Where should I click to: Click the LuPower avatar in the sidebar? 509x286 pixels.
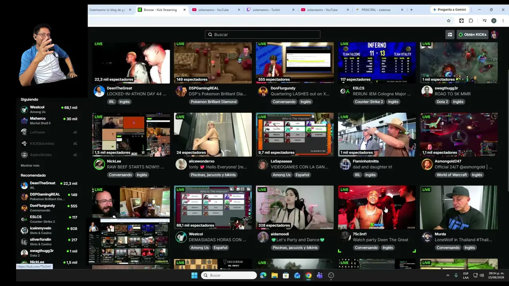pyautogui.click(x=24, y=132)
